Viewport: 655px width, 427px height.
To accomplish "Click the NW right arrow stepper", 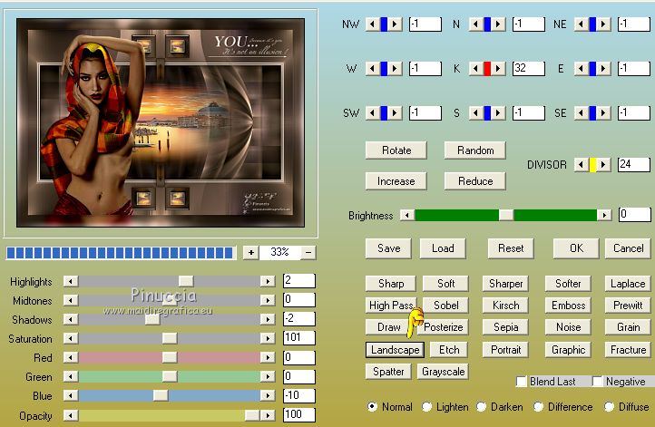I will pos(395,24).
